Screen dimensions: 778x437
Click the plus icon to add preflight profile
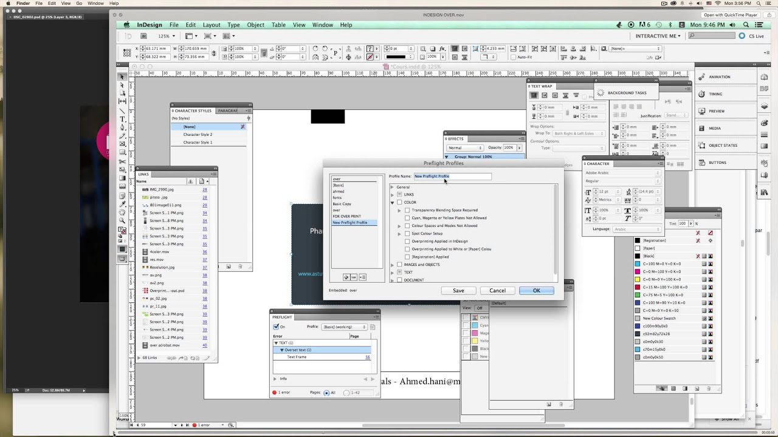(x=346, y=277)
